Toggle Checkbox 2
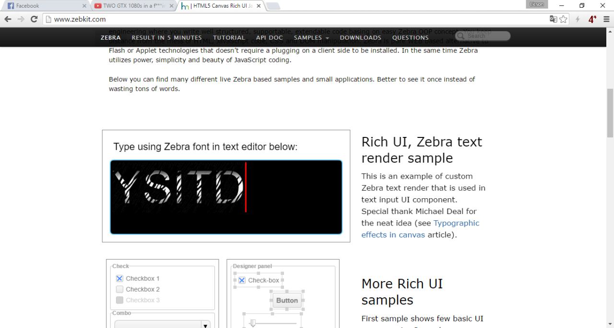This screenshot has height=328, width=614. click(120, 289)
